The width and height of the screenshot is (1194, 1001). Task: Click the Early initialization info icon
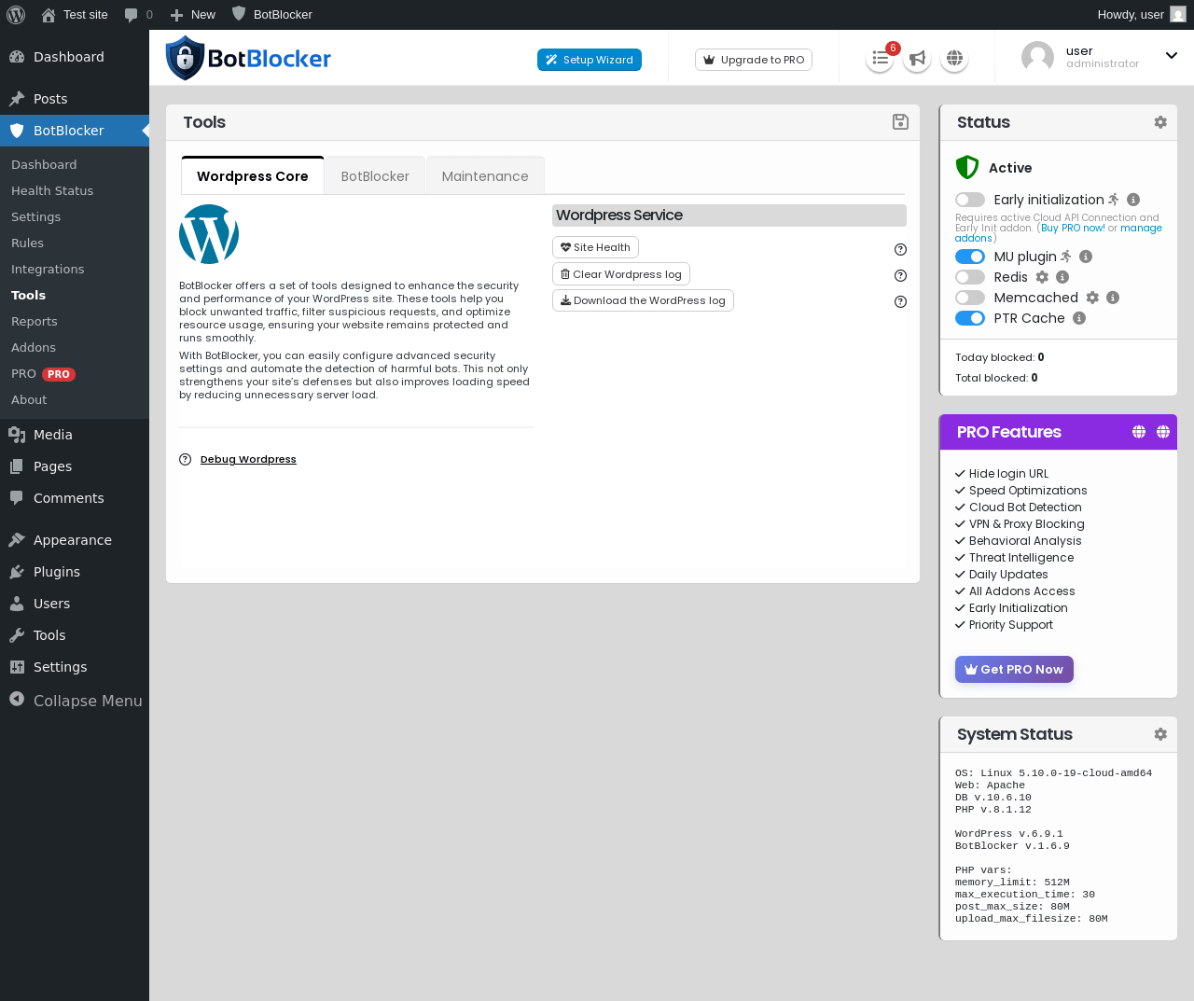tap(1133, 200)
